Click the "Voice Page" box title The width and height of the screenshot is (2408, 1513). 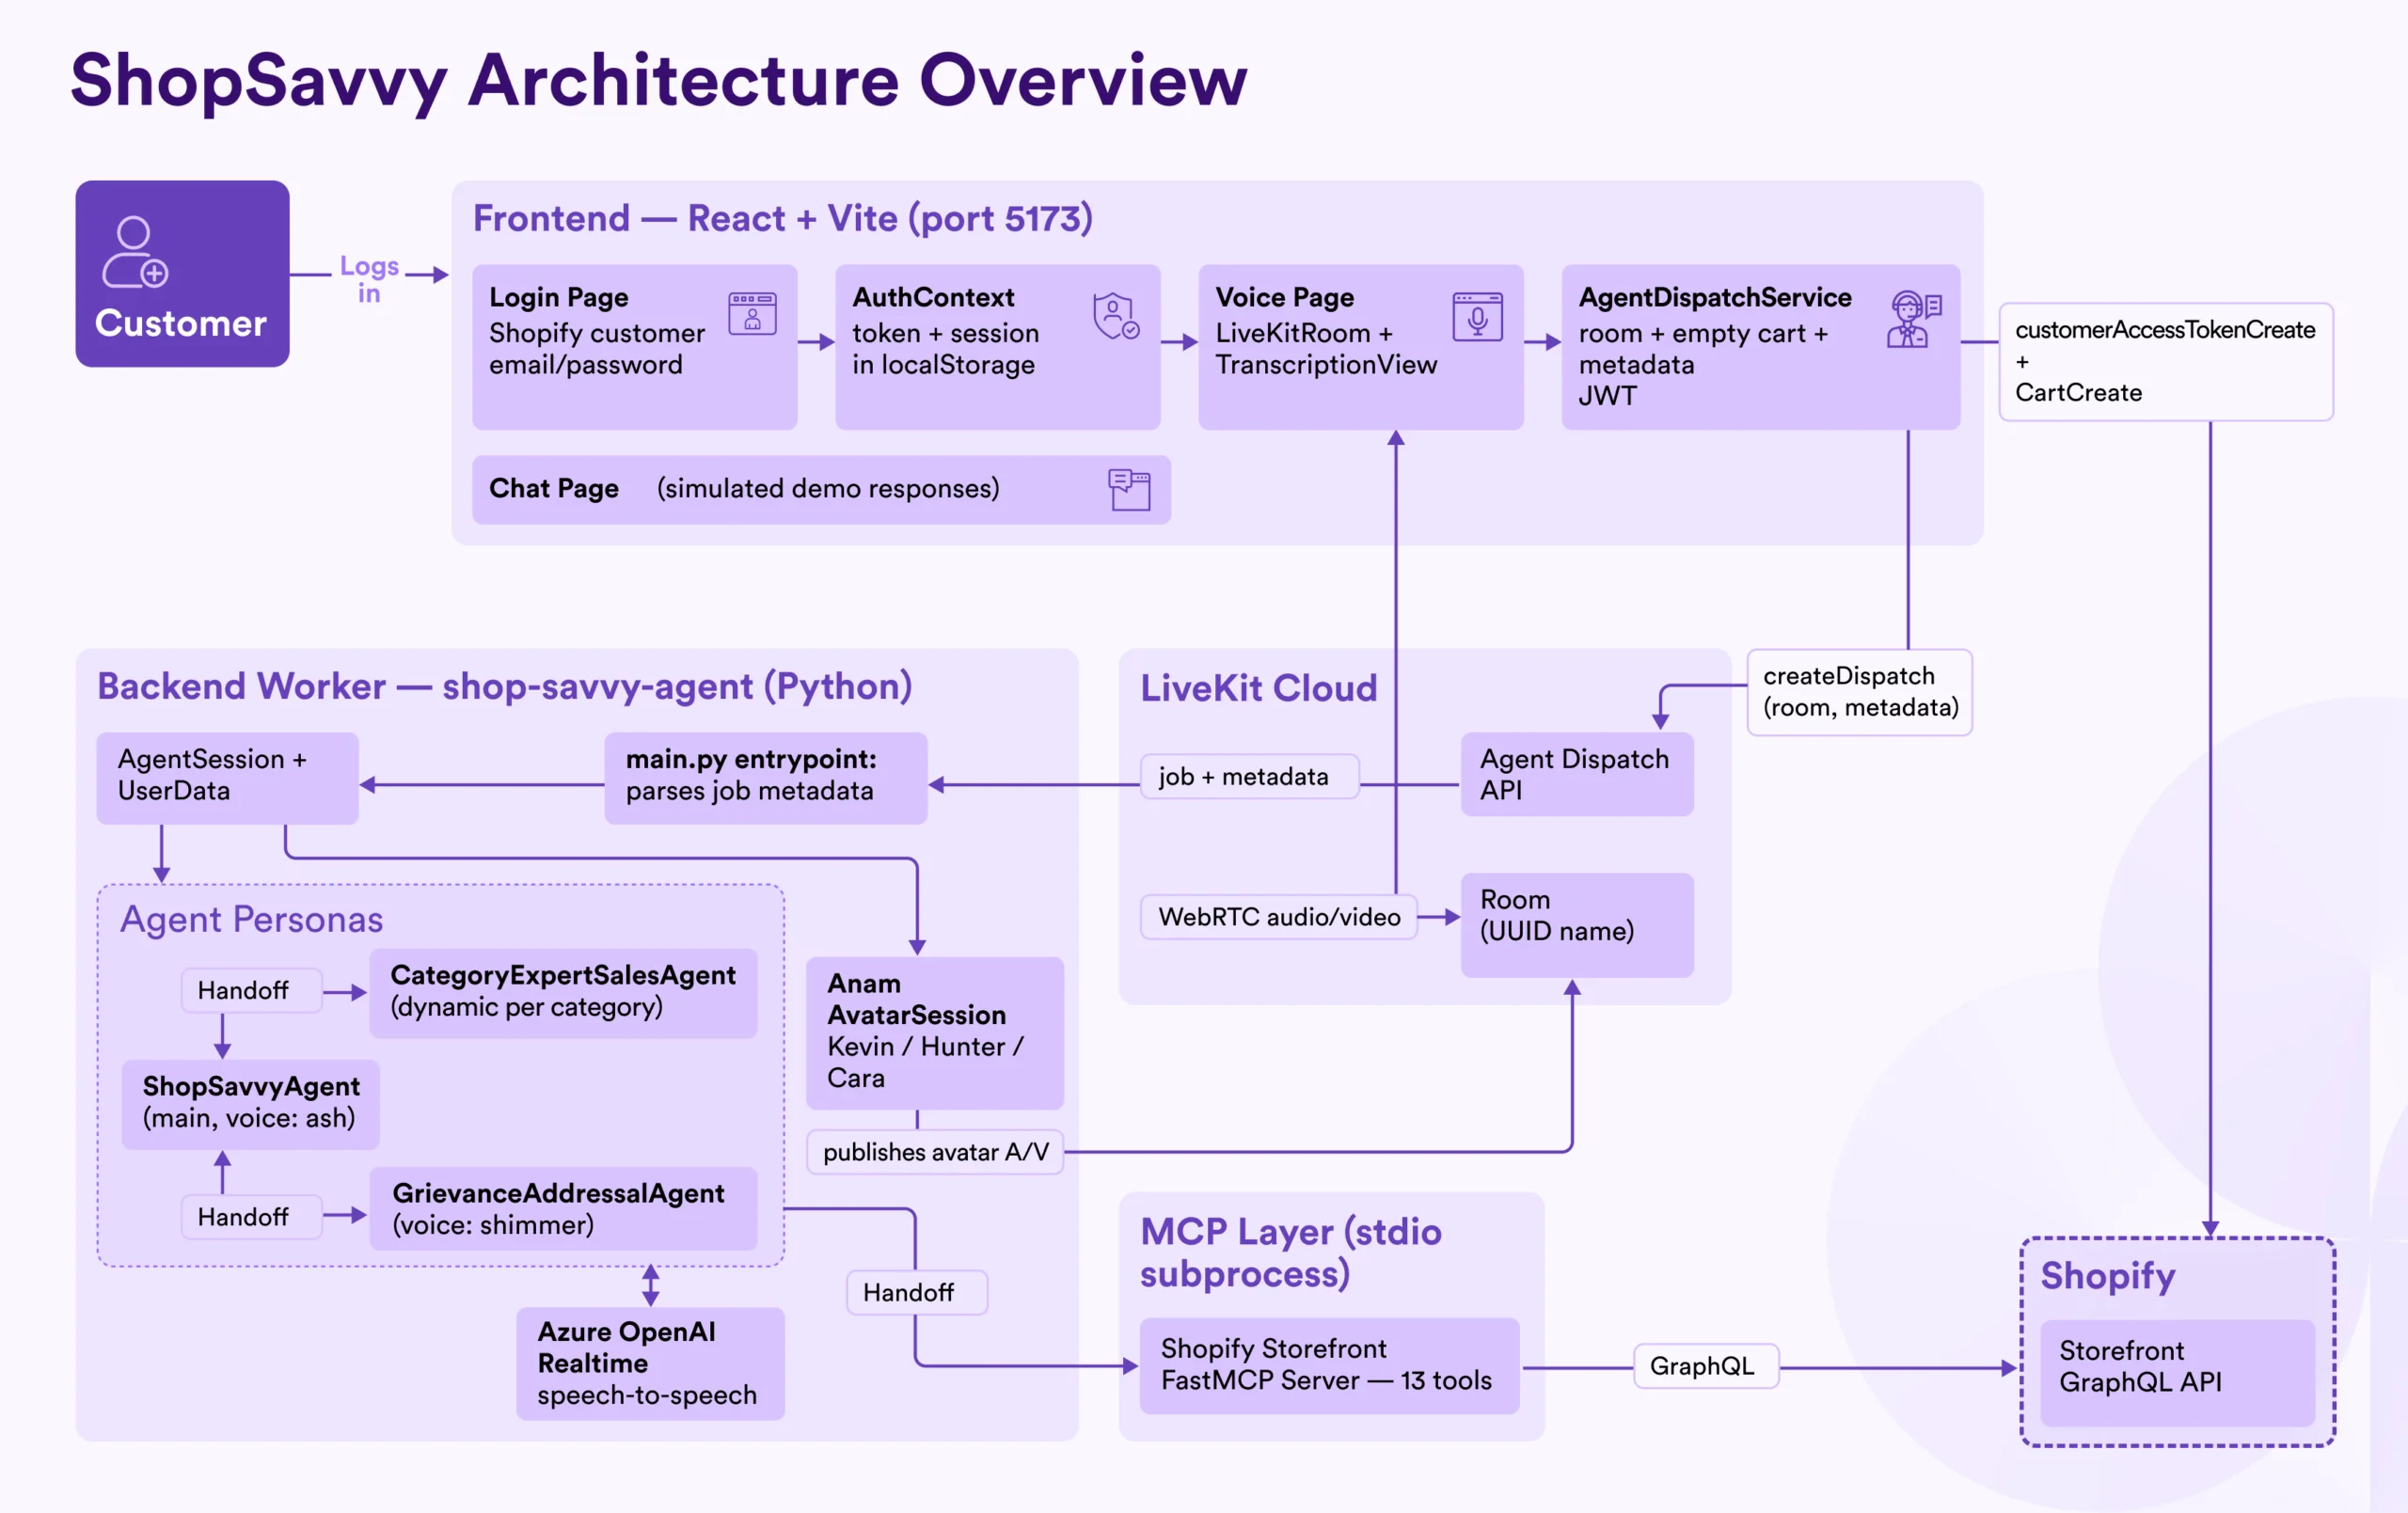tap(1285, 297)
